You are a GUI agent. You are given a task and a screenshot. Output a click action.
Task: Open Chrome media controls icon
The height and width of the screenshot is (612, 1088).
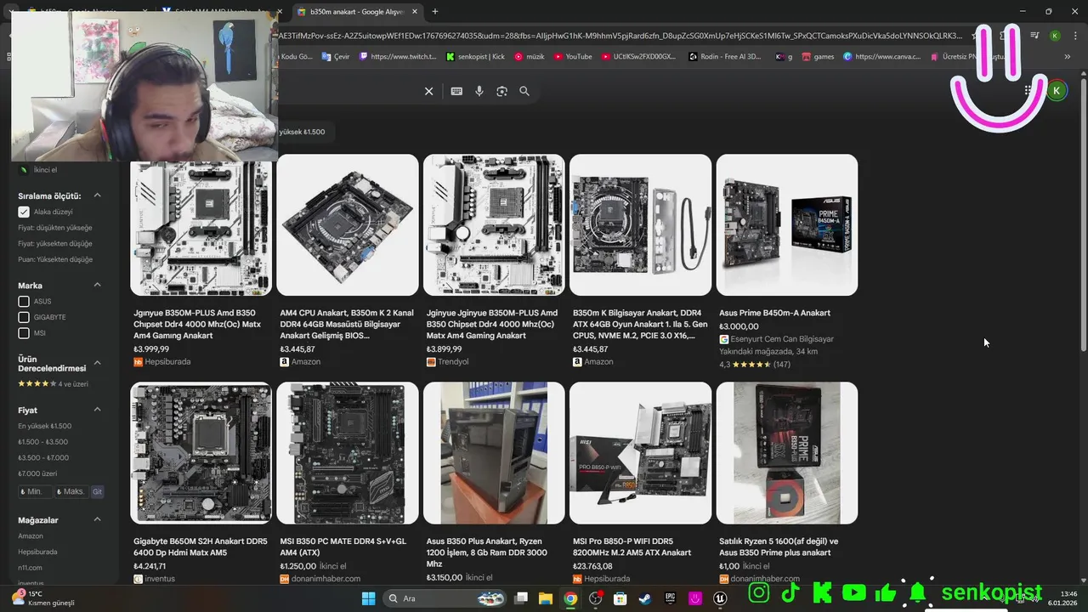1034,36
